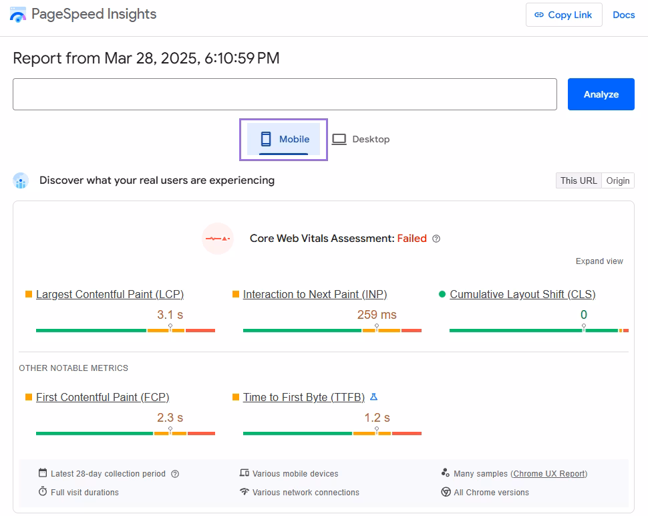Click the mobile devices icon in the footer

(244, 473)
